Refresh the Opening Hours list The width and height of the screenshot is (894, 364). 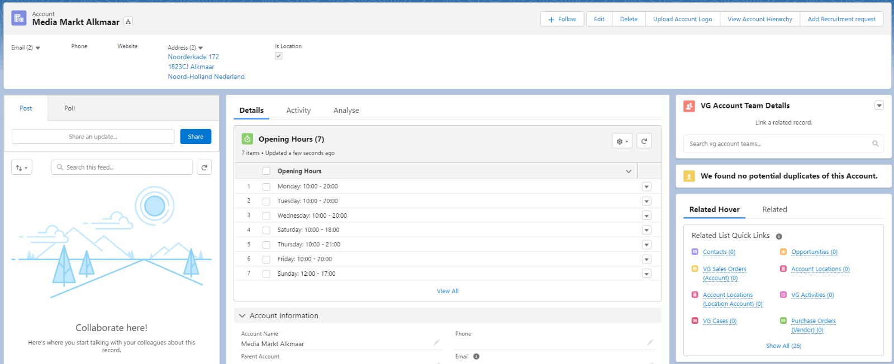click(644, 141)
